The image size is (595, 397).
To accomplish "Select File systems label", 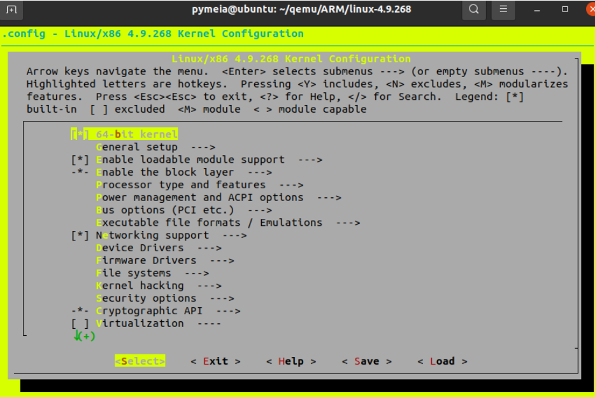I will click(134, 273).
